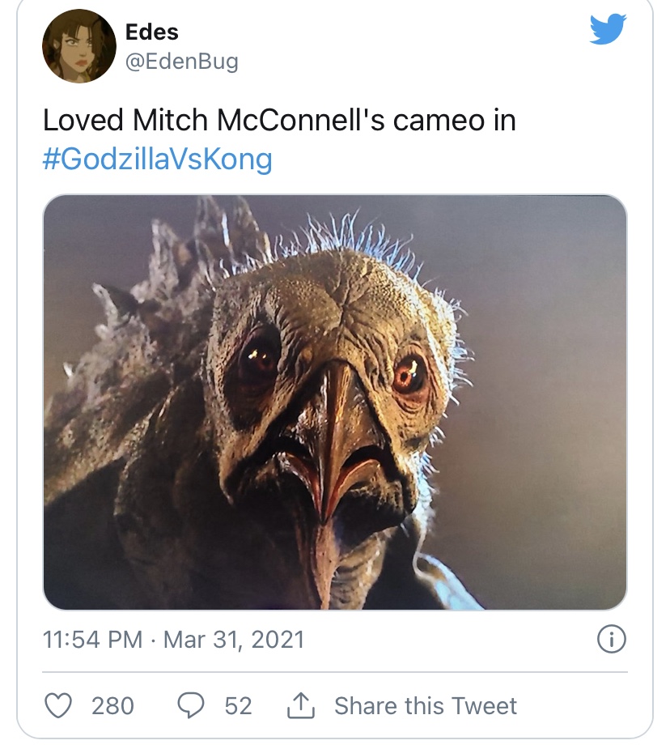Click the Mar 31, 2021 date
Screen dimensions: 670x749
(234, 640)
